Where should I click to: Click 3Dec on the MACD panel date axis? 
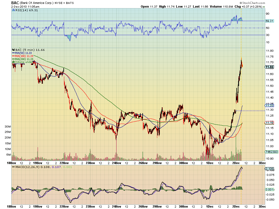click(262, 206)
